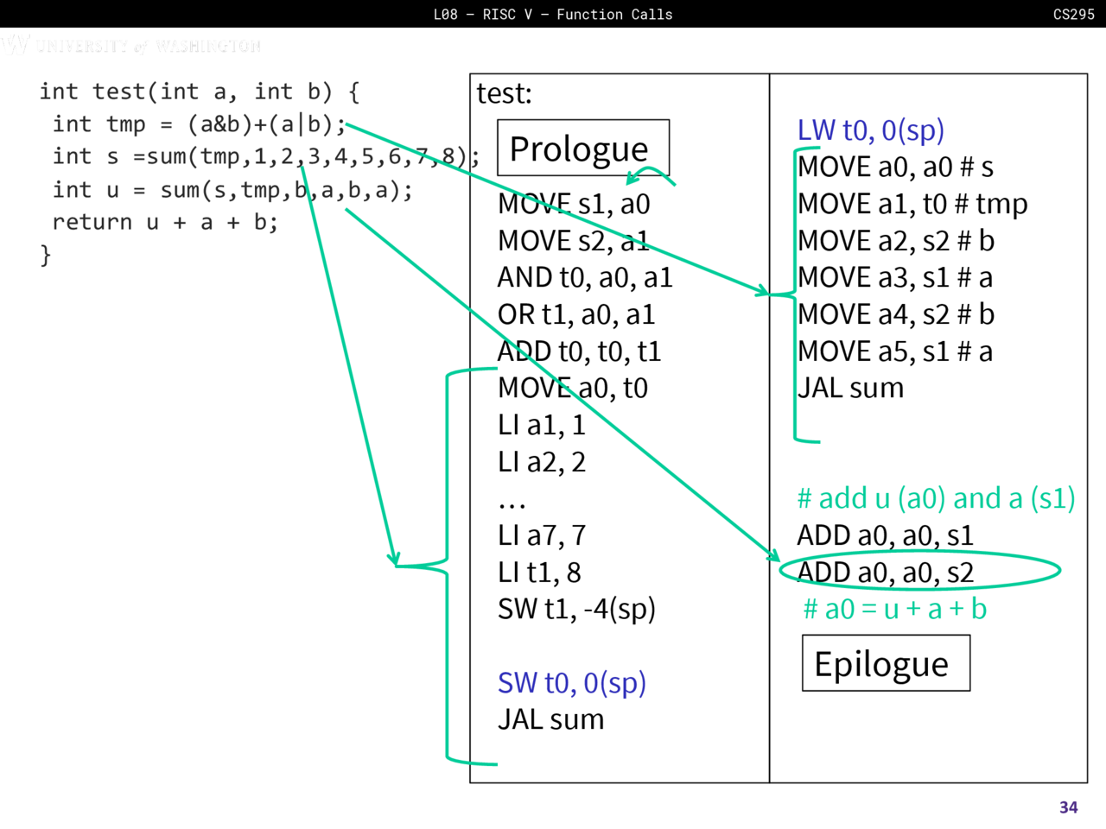Click the 'return u + a + b;' code line
Screen dimensions: 1106x829
click(164, 222)
